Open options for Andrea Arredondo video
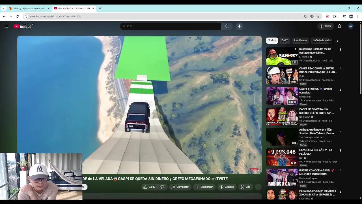The height and width of the screenshot is (204, 362). [x=341, y=130]
